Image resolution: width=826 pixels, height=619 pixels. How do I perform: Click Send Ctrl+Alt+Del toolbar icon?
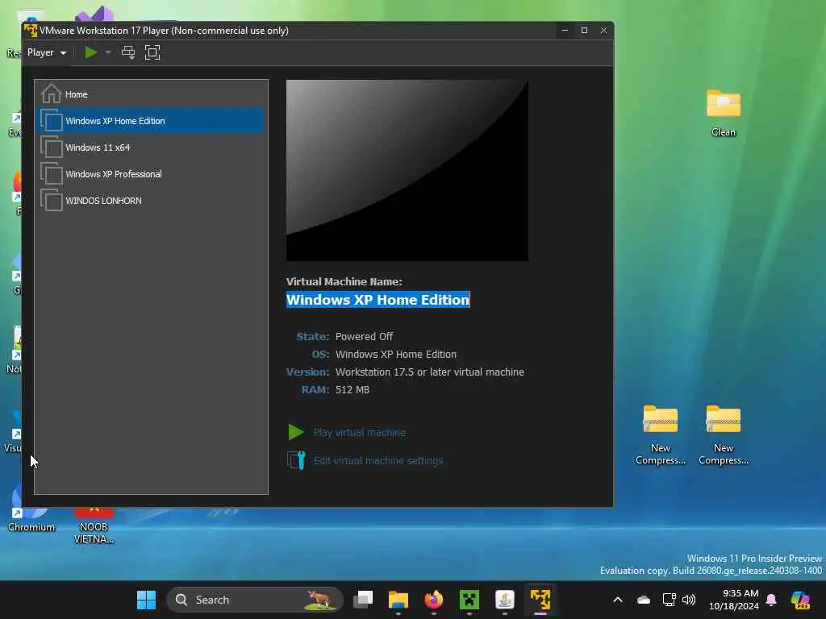(128, 52)
